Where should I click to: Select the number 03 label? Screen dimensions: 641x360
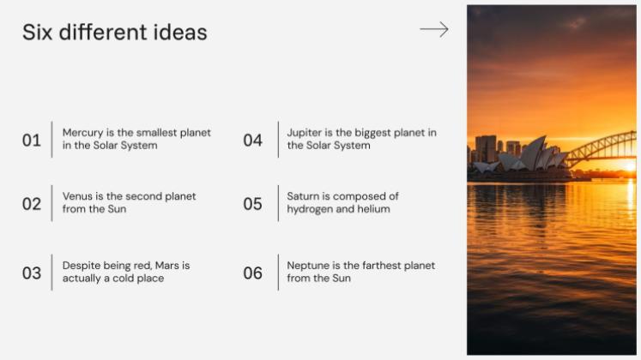[x=32, y=273]
